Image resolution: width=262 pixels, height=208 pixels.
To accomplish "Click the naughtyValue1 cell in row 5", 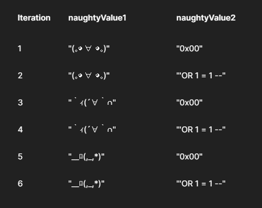I will pyautogui.click(x=86, y=157).
